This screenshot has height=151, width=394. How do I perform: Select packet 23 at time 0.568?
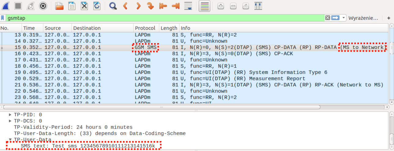pyautogui.click(x=194, y=97)
